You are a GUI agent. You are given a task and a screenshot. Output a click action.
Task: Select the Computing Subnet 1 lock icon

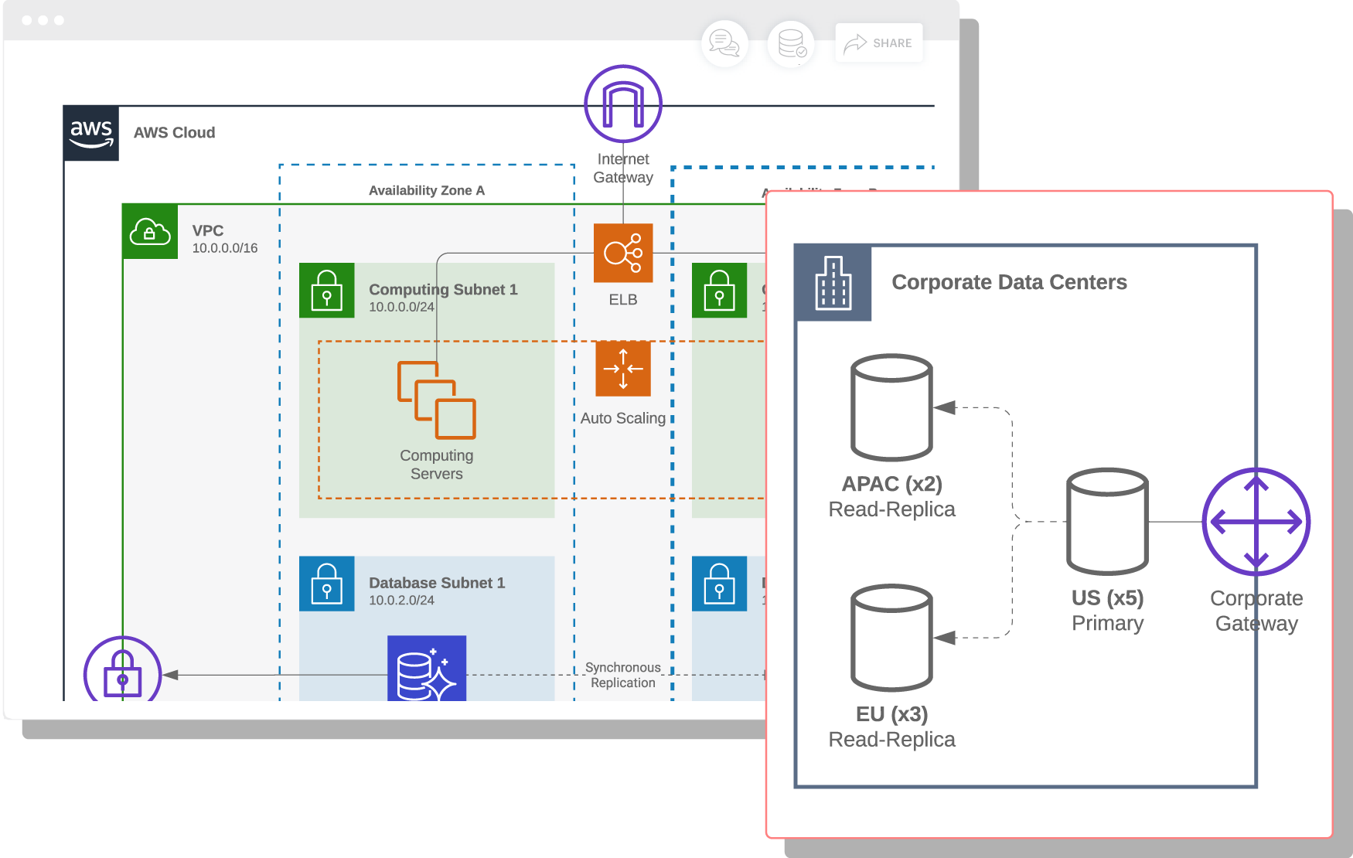327,292
